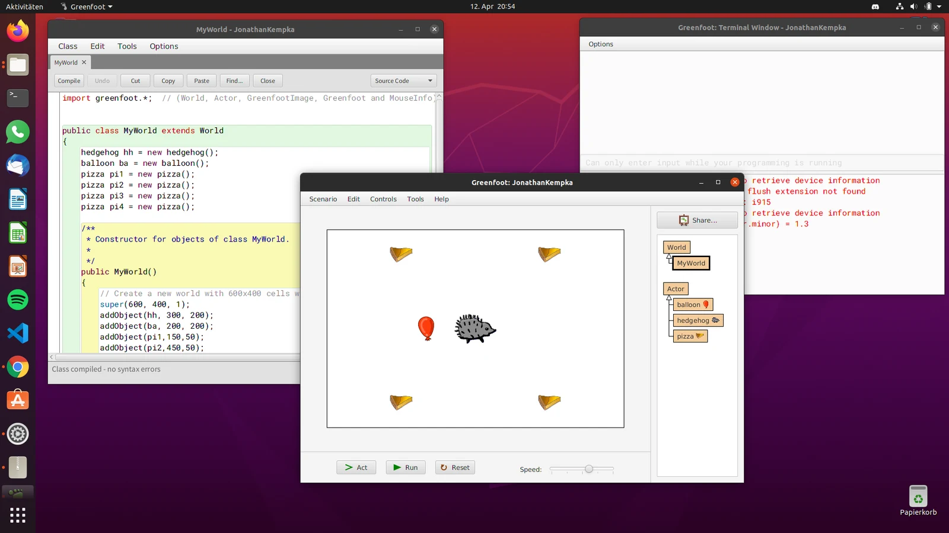Open the Controls menu in Greenfoot
The height and width of the screenshot is (533, 949).
click(x=383, y=199)
